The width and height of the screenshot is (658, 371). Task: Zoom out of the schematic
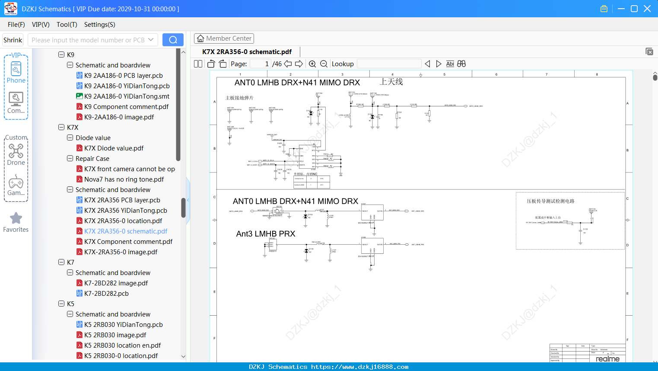(x=324, y=64)
